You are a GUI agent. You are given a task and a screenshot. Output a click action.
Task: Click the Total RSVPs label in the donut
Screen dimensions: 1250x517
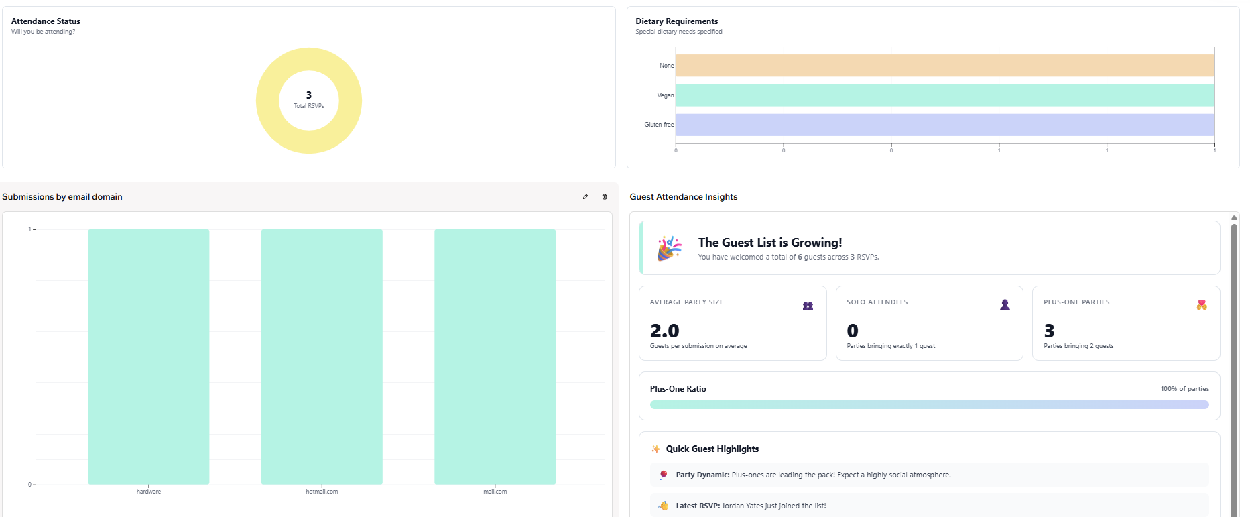(309, 106)
